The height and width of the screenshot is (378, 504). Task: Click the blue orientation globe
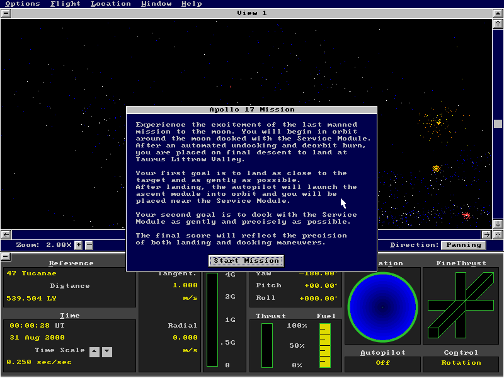[x=382, y=307]
